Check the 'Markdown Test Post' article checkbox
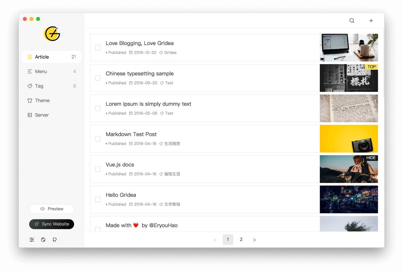 [x=98, y=139]
